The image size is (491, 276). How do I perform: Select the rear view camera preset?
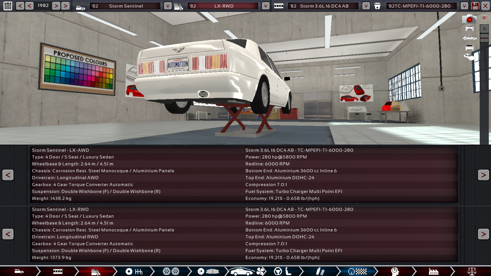[x=469, y=47]
